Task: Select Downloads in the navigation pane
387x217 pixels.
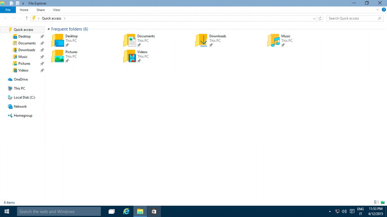Action: 27,50
